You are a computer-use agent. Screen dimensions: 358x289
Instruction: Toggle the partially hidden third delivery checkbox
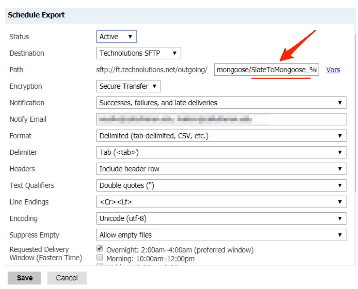pos(100,264)
